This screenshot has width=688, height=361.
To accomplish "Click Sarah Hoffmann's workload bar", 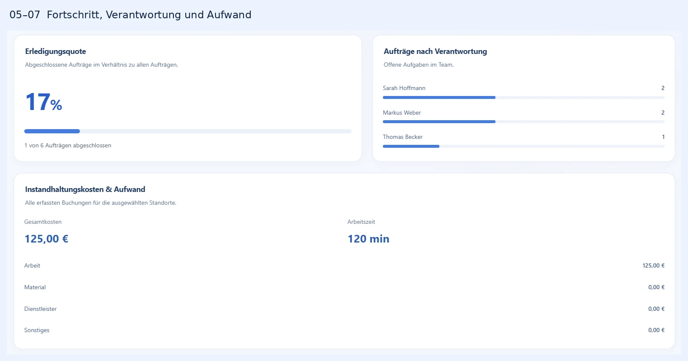I will coord(524,98).
